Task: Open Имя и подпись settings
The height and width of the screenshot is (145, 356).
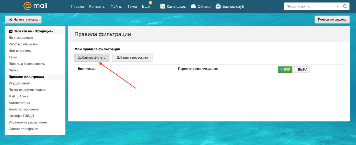Action: [20, 51]
